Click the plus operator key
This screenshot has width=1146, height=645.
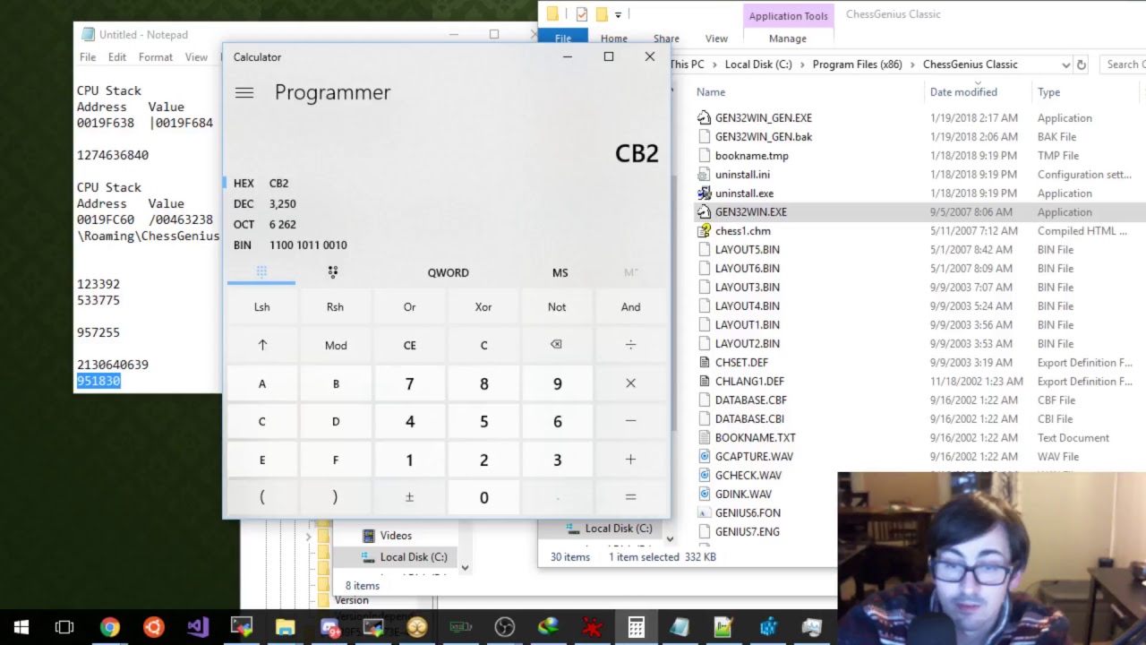[630, 460]
